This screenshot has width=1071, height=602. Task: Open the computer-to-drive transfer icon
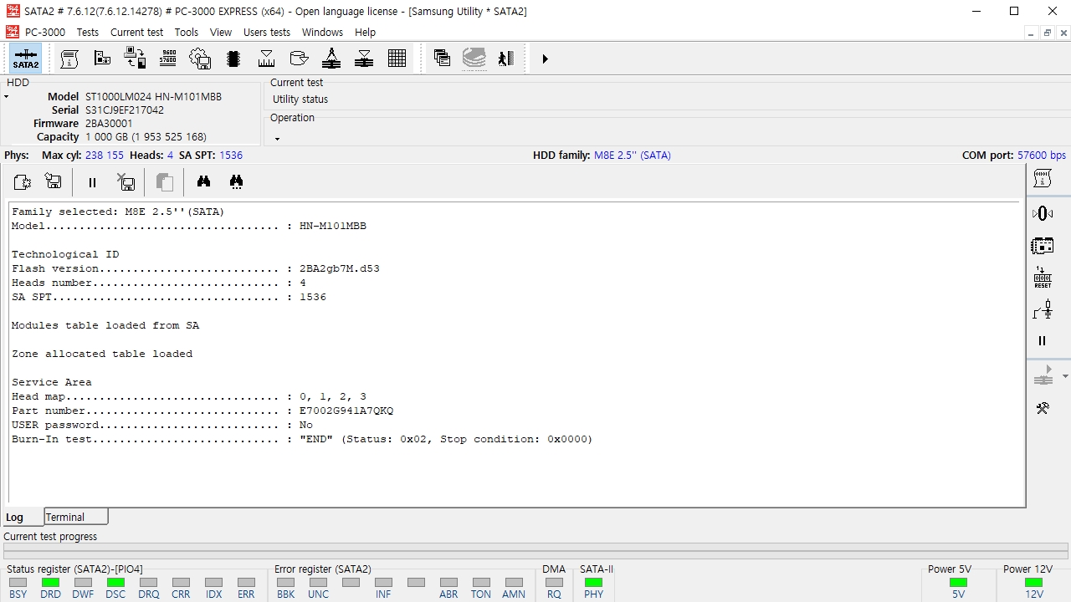[135, 59]
